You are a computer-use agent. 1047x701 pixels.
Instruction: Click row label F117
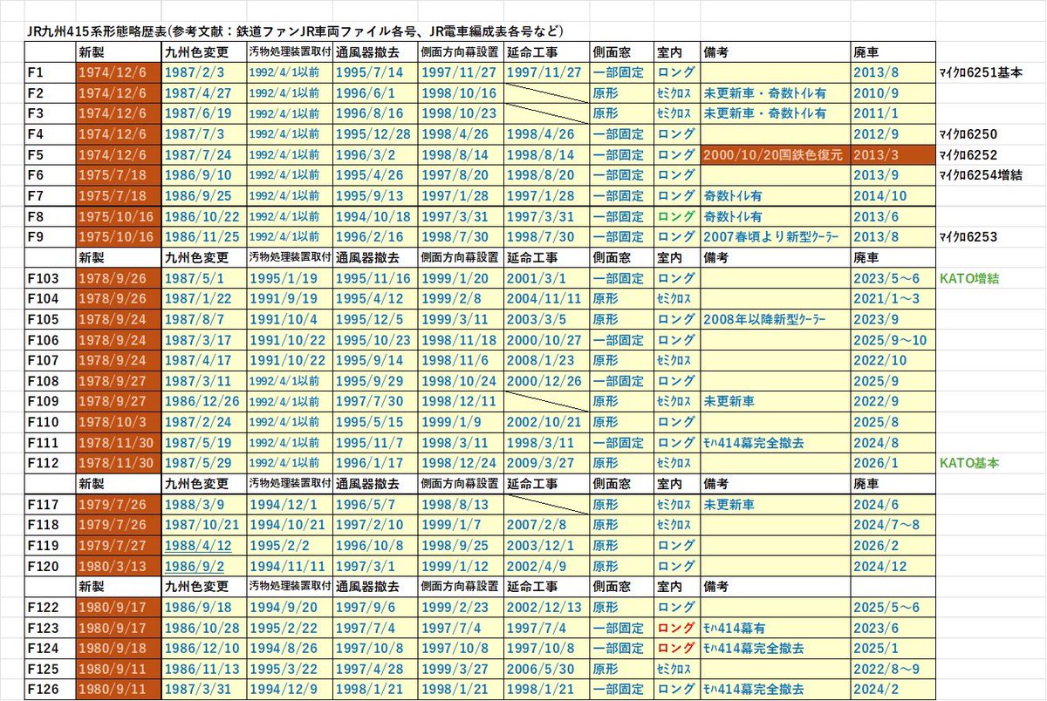[50, 505]
